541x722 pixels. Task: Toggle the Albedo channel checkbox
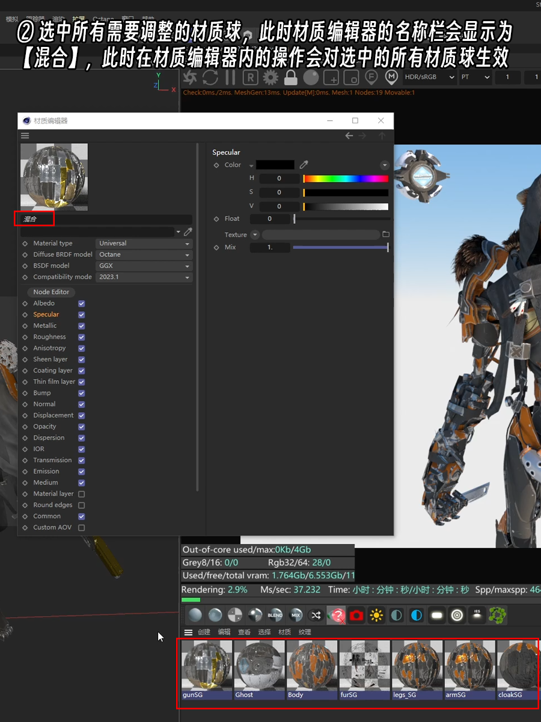click(82, 303)
